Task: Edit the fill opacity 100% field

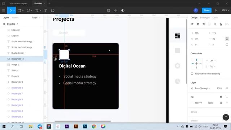Action: [x=211, y=103]
